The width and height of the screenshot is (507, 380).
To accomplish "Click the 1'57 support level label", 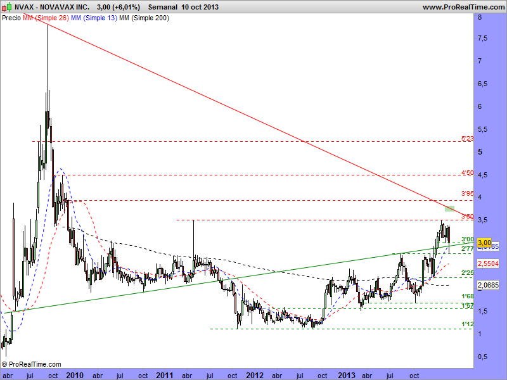I will 467,305.
